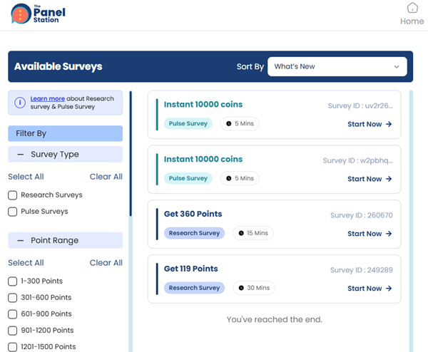
Task: Tick the 301-600 Points checkbox
Action: 13,297
